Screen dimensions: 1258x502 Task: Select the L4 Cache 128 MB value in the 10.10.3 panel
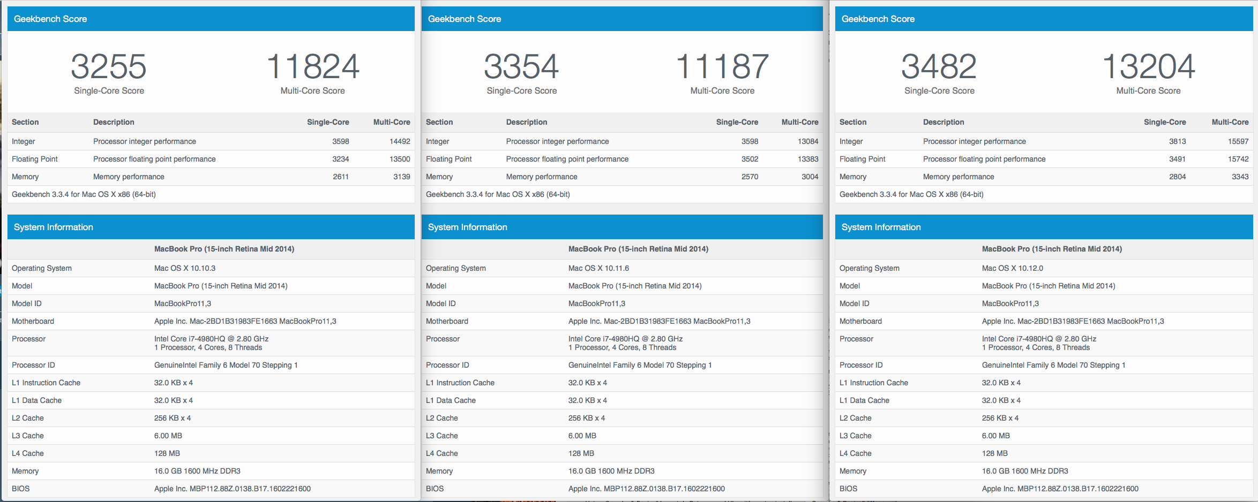167,453
